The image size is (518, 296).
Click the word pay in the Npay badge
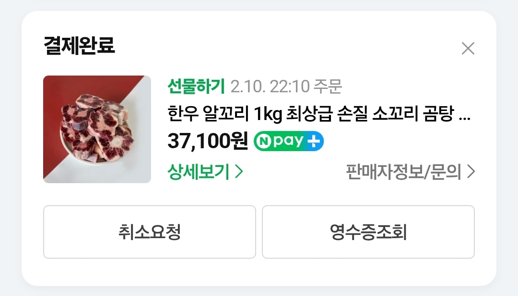(x=288, y=142)
